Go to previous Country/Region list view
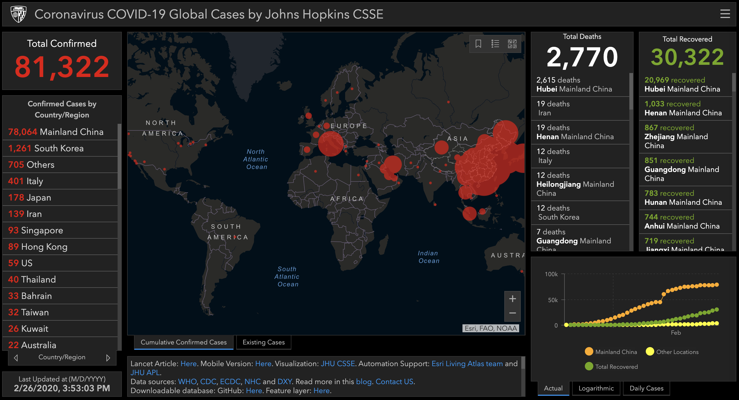 pyautogui.click(x=16, y=358)
